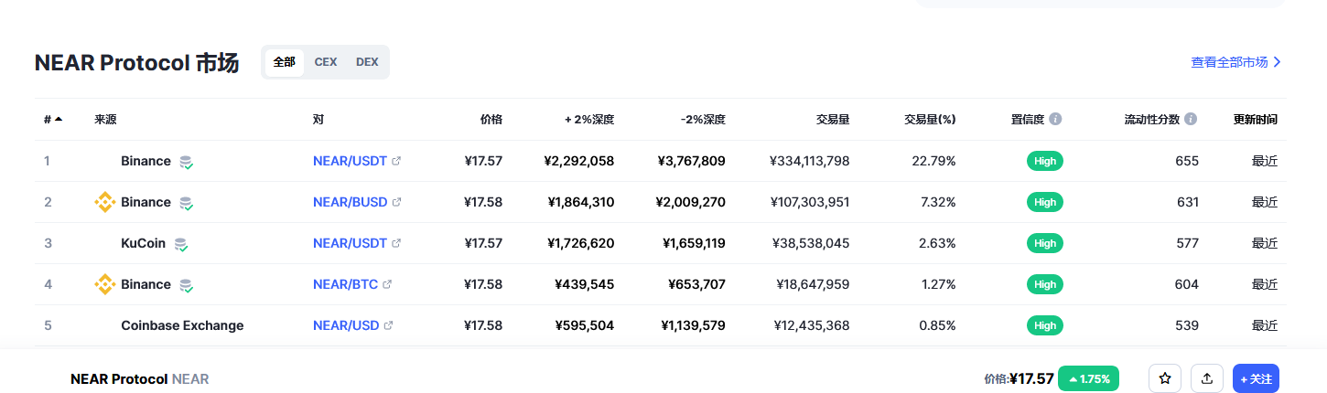
Task: Click volume percent 22.79%
Action: pyautogui.click(x=933, y=161)
